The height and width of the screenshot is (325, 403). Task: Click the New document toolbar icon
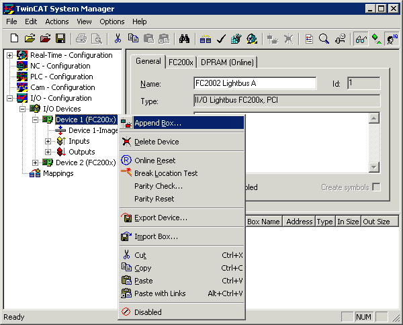(x=14, y=39)
